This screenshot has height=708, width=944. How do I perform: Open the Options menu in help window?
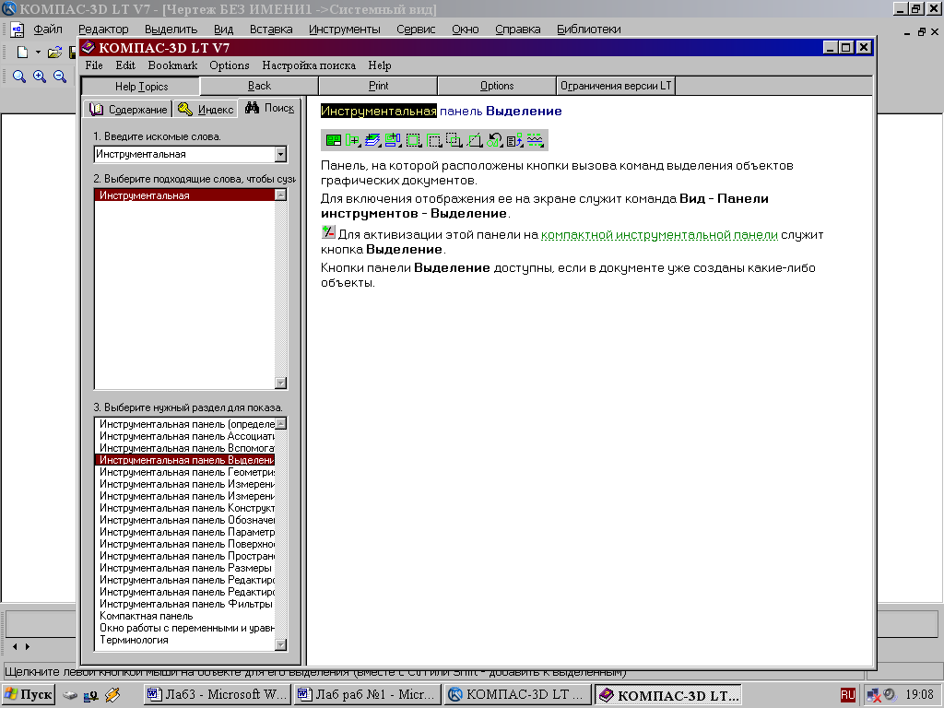click(230, 65)
